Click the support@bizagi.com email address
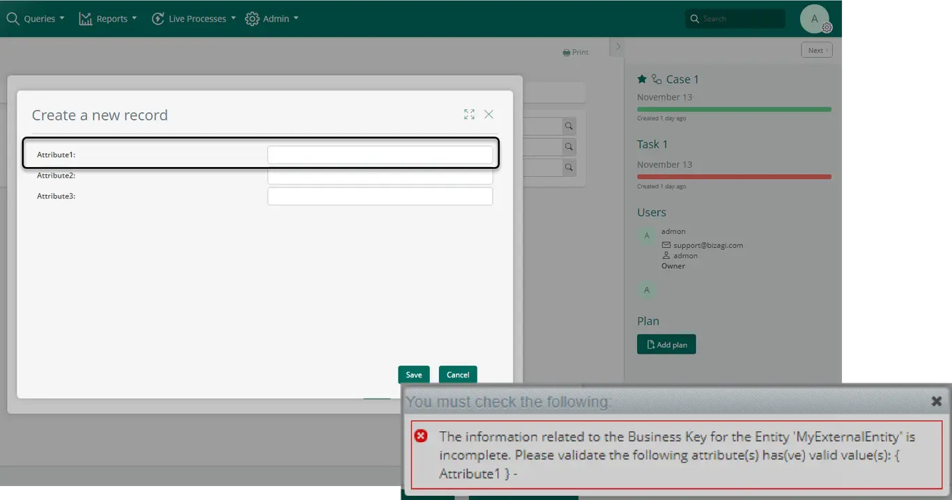This screenshot has height=500, width=952. [708, 245]
